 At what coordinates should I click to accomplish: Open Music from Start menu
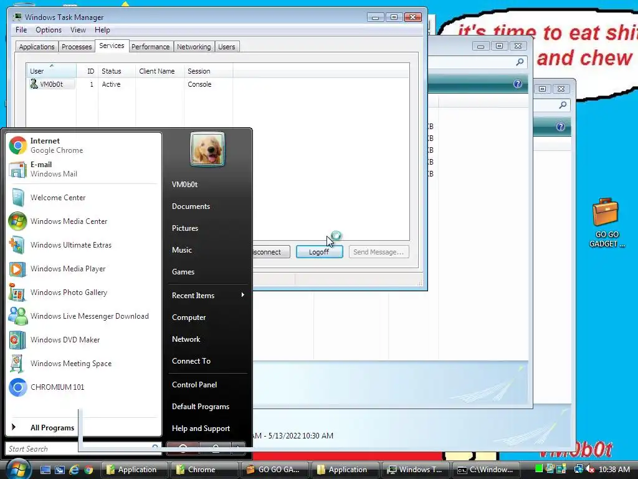207,249
